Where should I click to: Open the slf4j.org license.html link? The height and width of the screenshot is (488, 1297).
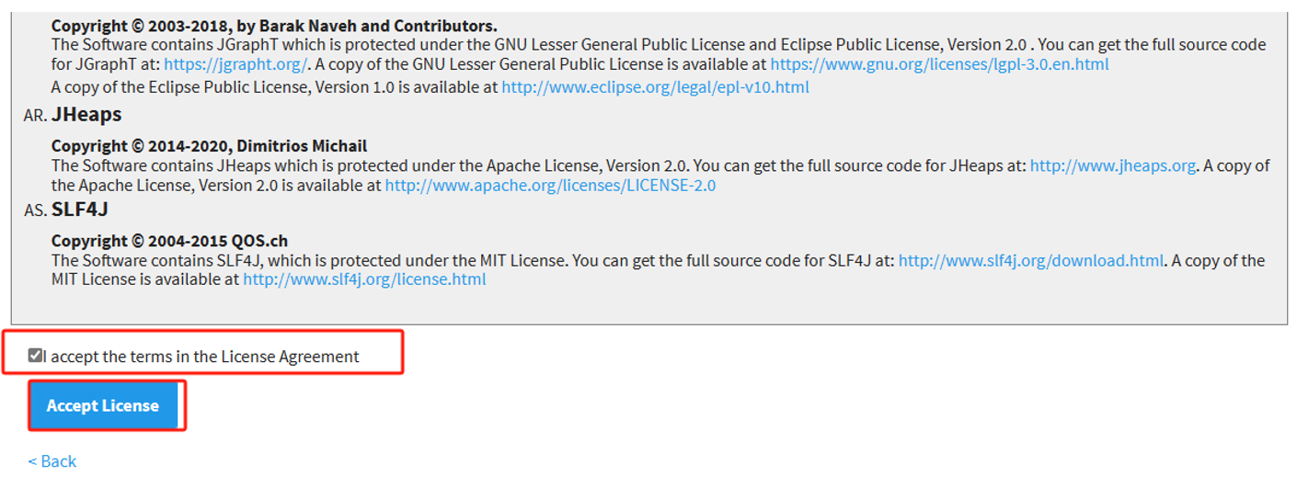pyautogui.click(x=364, y=279)
